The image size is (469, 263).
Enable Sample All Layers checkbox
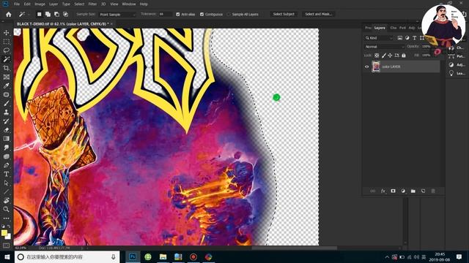tap(229, 15)
